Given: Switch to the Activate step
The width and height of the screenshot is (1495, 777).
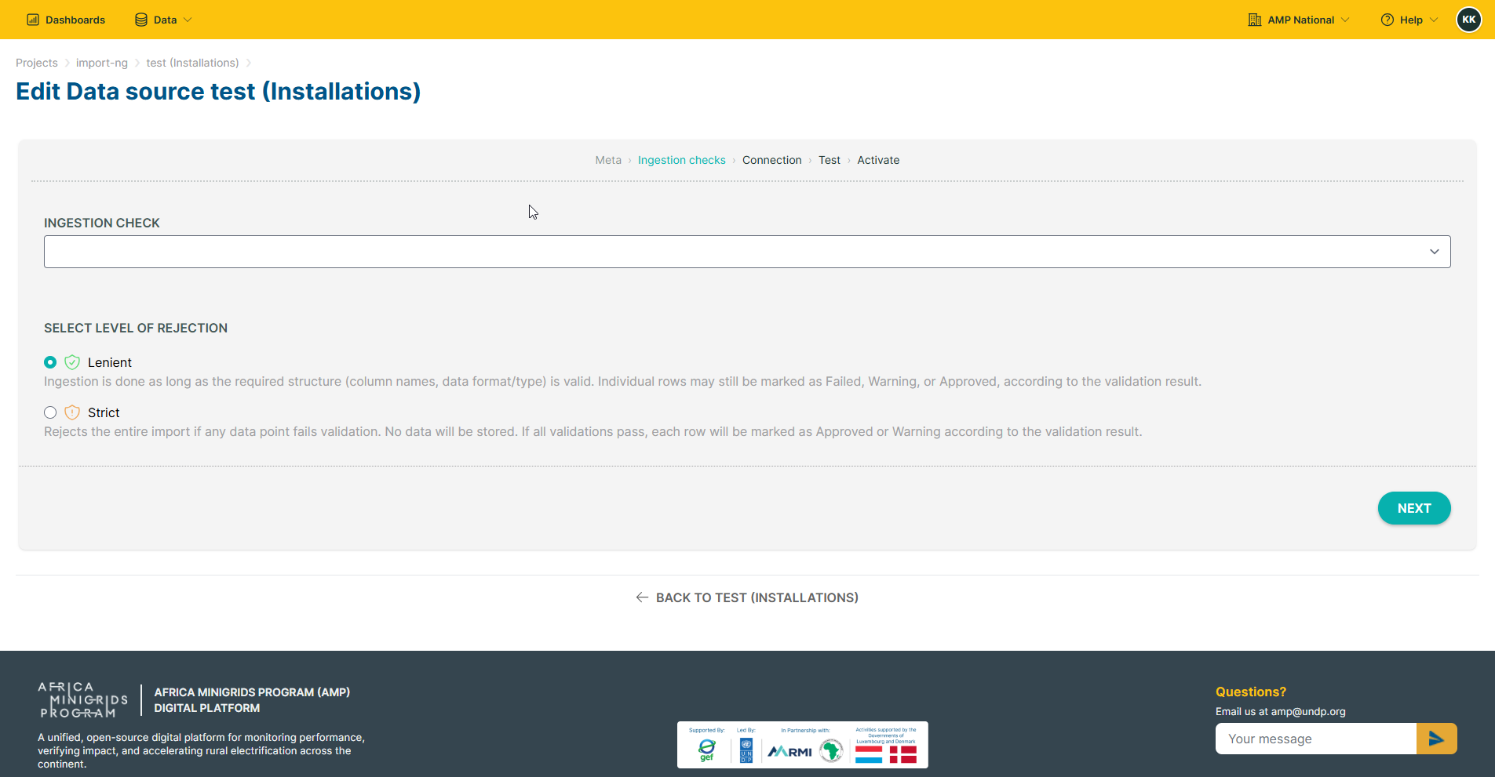Looking at the screenshot, I should pos(878,160).
